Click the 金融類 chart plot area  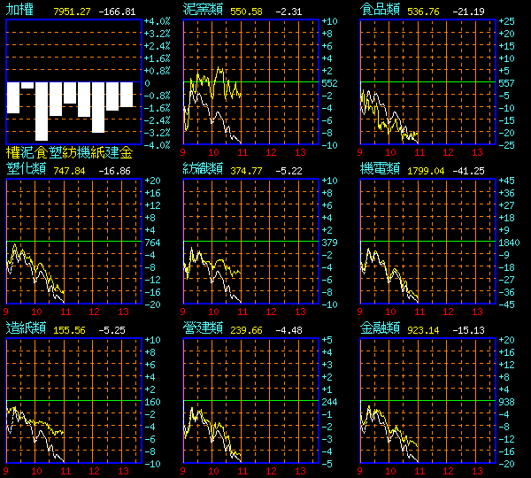428,400
